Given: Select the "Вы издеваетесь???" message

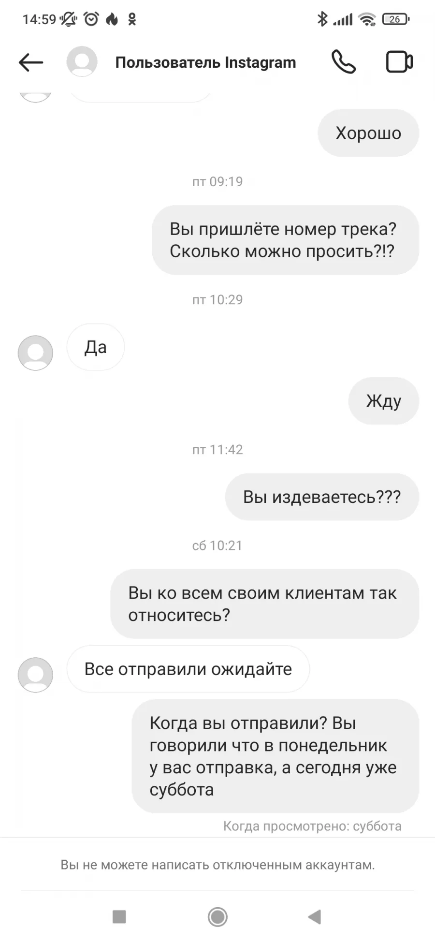Looking at the screenshot, I should pos(322,497).
